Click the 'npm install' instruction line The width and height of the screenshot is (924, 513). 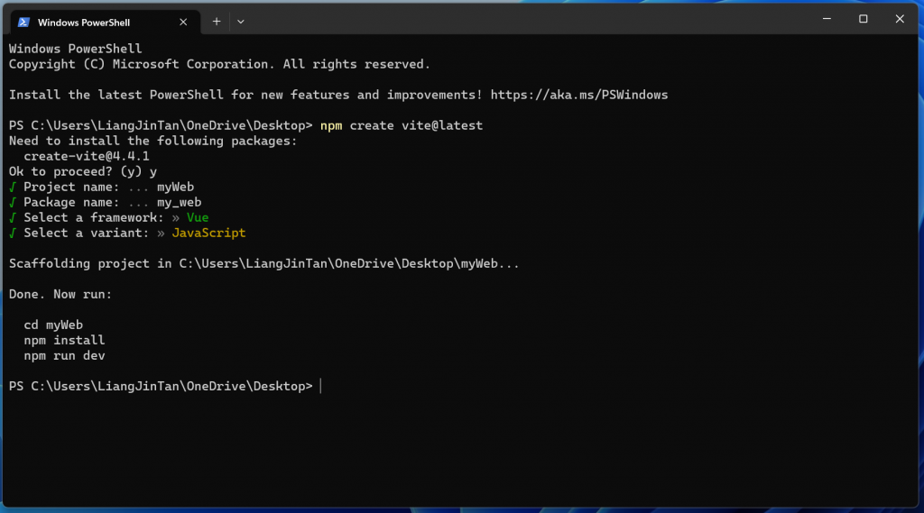tap(64, 340)
